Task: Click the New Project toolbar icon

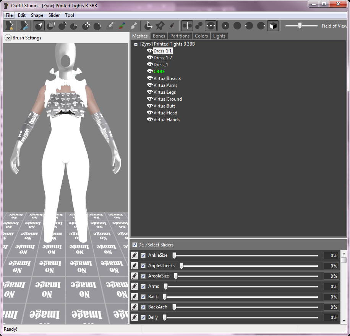Action: (x=10, y=26)
